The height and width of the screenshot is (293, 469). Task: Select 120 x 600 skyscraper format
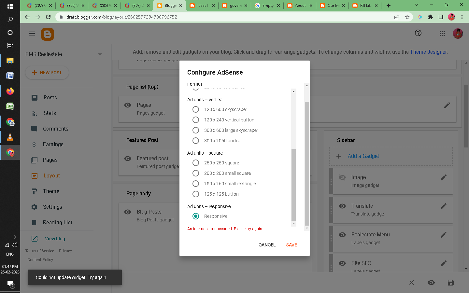(x=196, y=109)
